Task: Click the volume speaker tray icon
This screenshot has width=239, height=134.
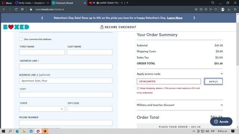Action: click(x=207, y=131)
